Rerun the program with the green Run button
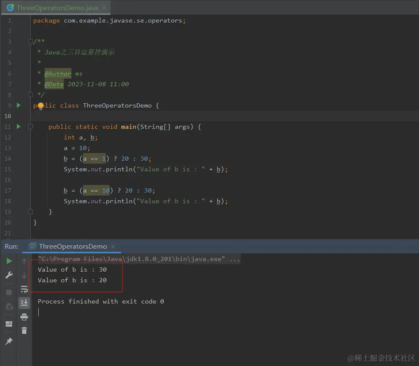Viewport: 419px width, 366px height. click(9, 261)
